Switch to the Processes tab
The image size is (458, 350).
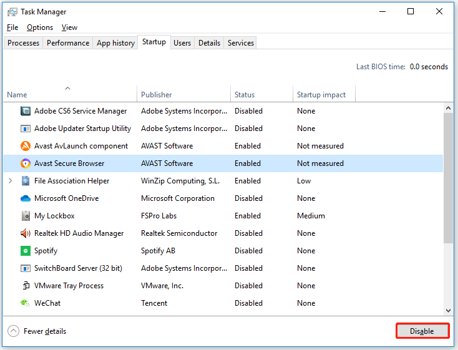point(23,43)
